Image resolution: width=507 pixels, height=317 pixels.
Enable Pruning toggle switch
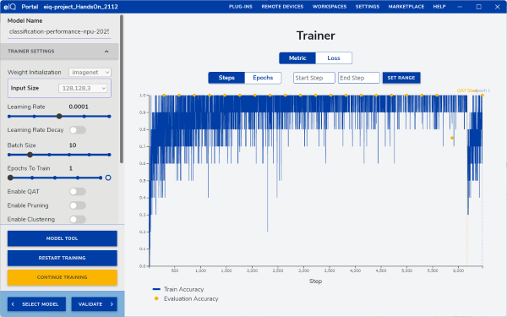point(78,205)
